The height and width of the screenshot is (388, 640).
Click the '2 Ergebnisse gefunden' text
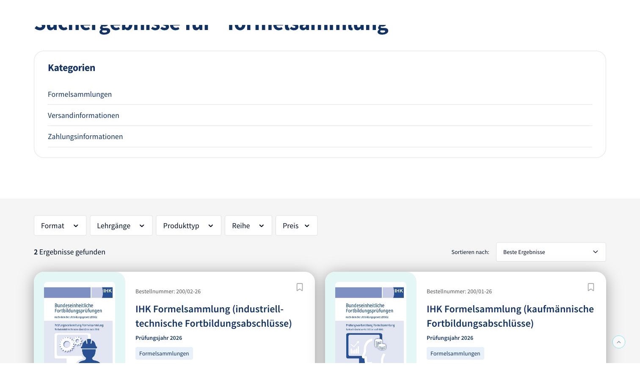(x=69, y=252)
